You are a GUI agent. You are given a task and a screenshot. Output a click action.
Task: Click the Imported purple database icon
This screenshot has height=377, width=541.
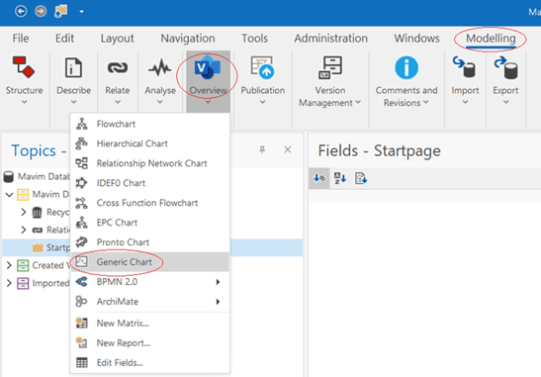click(23, 283)
